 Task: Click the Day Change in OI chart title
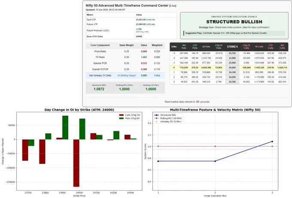pos(79,110)
